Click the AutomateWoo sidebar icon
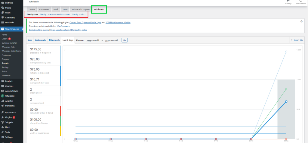The height and width of the screenshot is (143, 308). click(x=3, y=91)
